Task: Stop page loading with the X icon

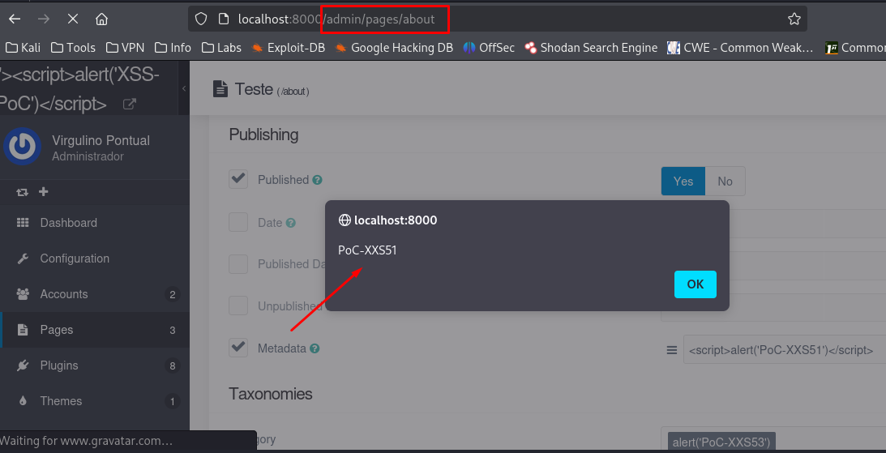Action: click(x=72, y=19)
